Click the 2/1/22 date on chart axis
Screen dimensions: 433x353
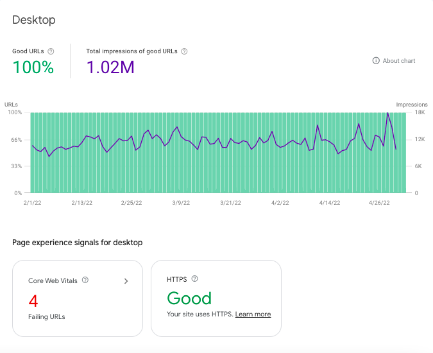tap(32, 203)
